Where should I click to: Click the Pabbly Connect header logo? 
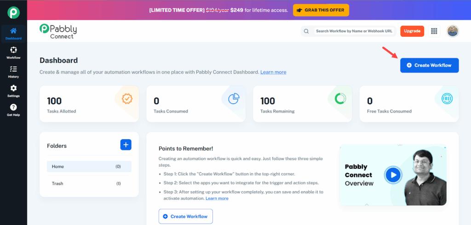[x=58, y=31]
